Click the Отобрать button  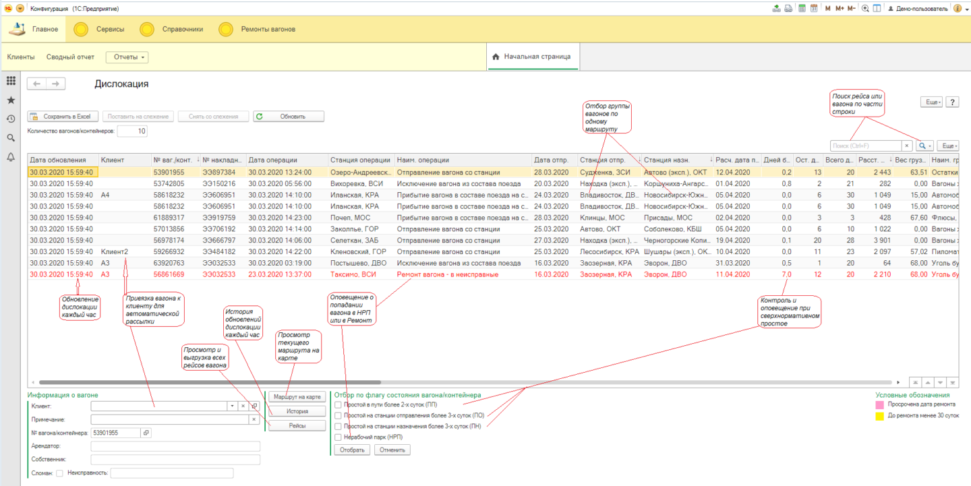[x=353, y=450]
